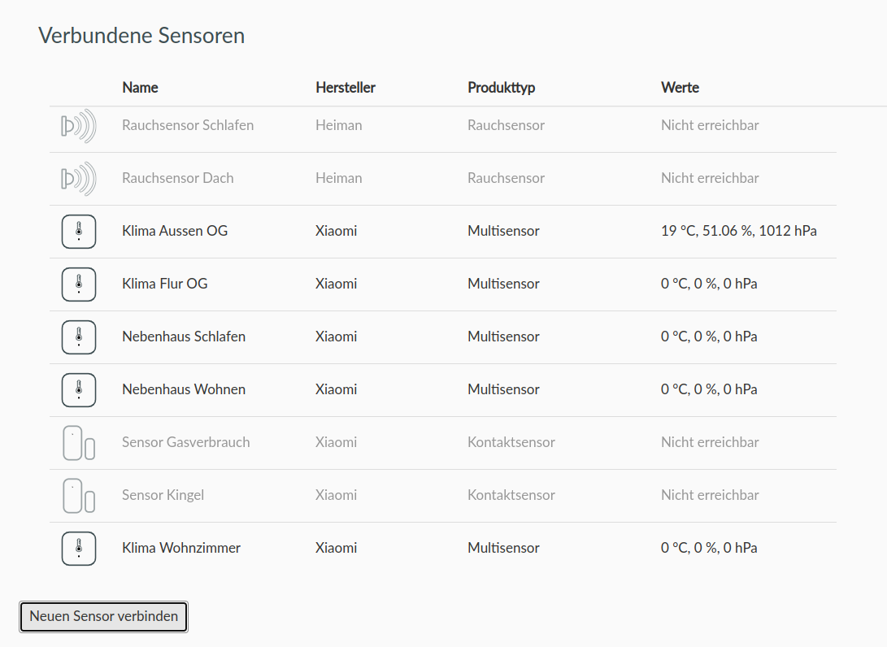Click the Hersteller column header
Image resolution: width=887 pixels, height=647 pixels.
point(346,88)
